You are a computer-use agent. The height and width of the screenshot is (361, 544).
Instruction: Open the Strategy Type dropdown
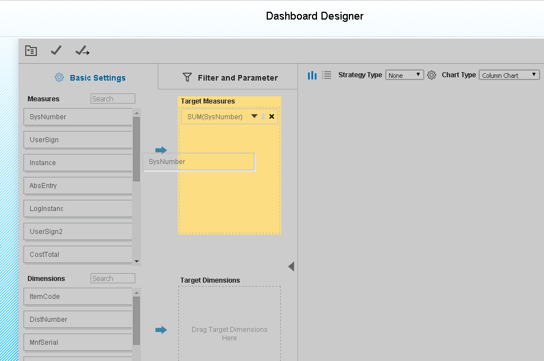(404, 74)
